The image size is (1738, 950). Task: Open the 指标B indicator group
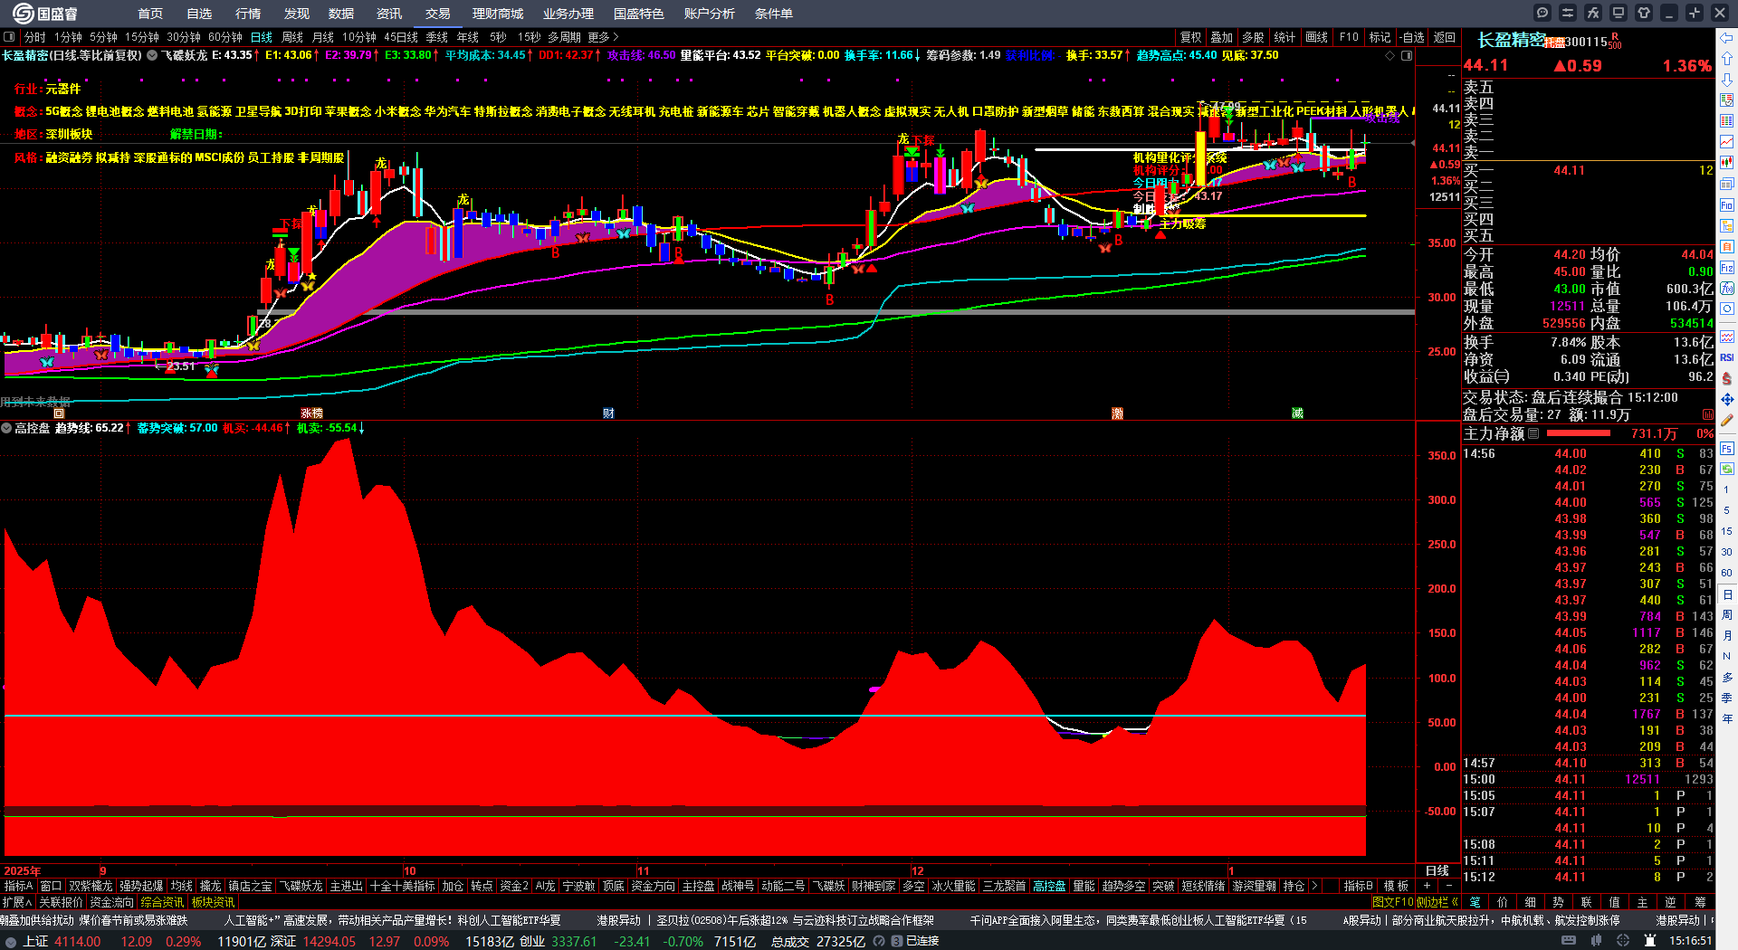pos(1358,886)
